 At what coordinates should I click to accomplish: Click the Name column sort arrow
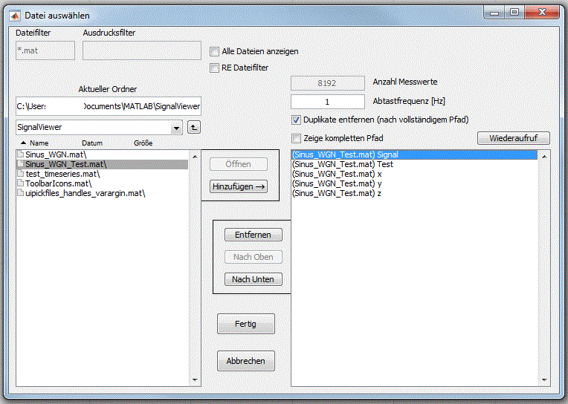[x=23, y=143]
